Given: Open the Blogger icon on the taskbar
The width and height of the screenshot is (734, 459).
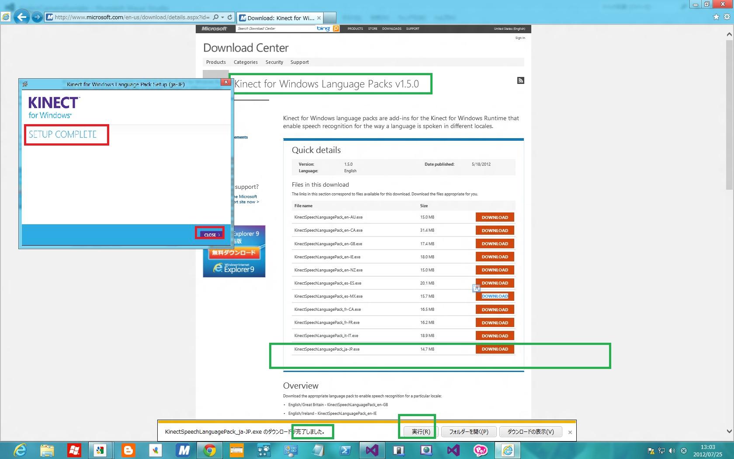Looking at the screenshot, I should pos(128,450).
